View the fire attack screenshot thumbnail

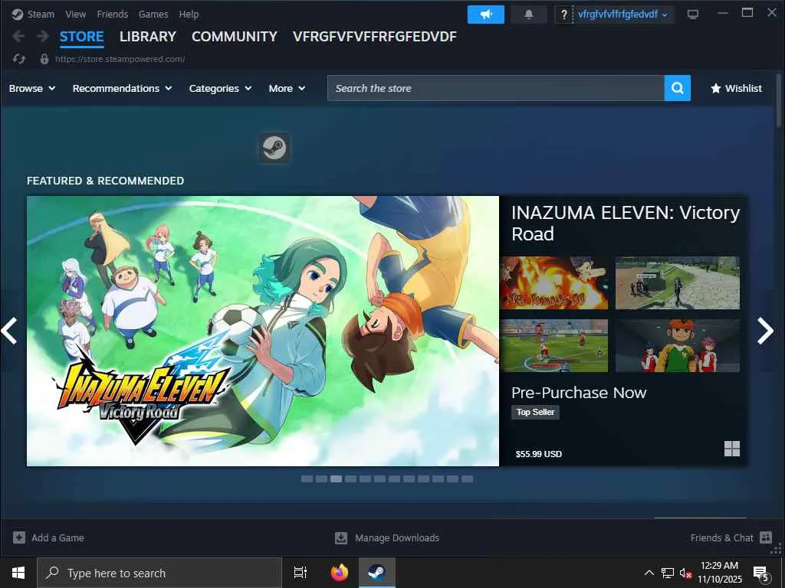coord(554,283)
